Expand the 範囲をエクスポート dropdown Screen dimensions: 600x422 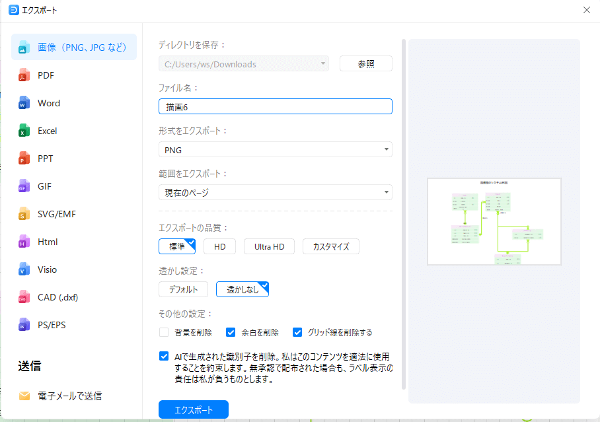(x=275, y=193)
